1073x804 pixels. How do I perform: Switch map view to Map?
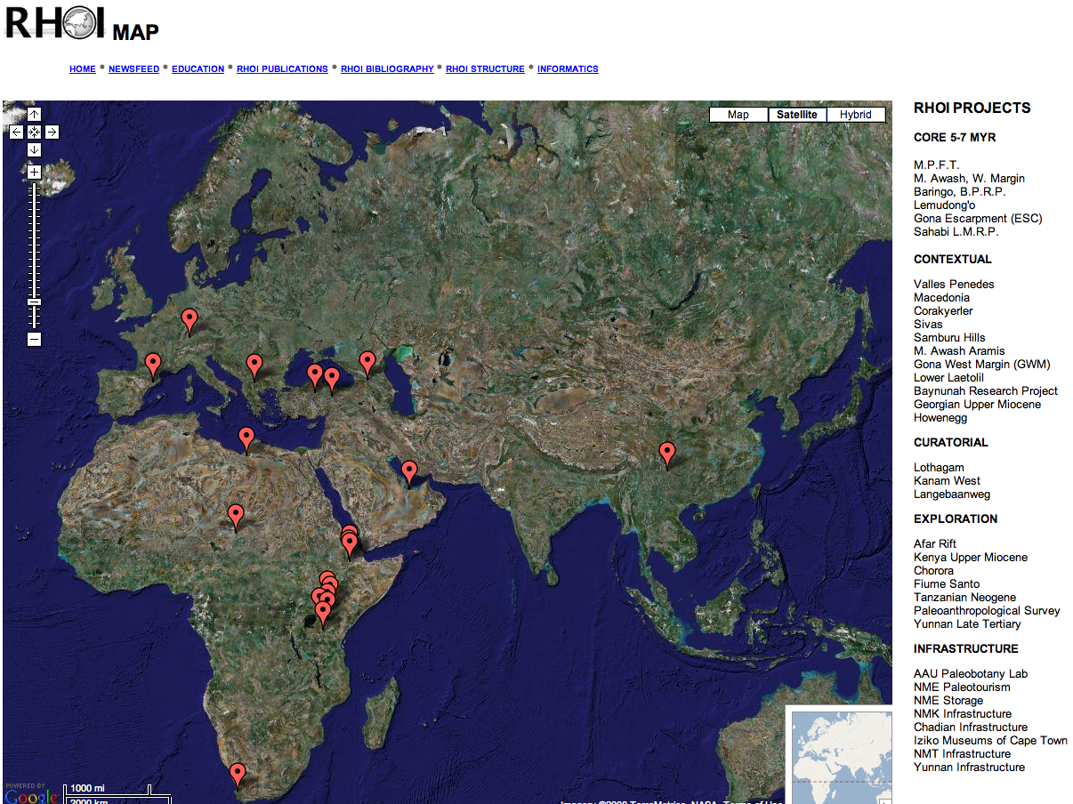738,115
